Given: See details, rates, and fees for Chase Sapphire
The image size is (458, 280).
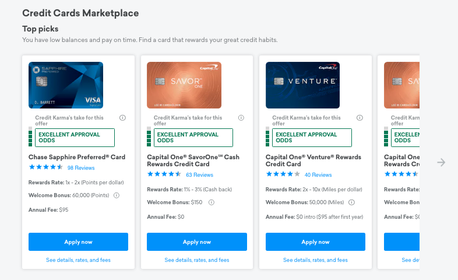Looking at the screenshot, I should pyautogui.click(x=78, y=260).
